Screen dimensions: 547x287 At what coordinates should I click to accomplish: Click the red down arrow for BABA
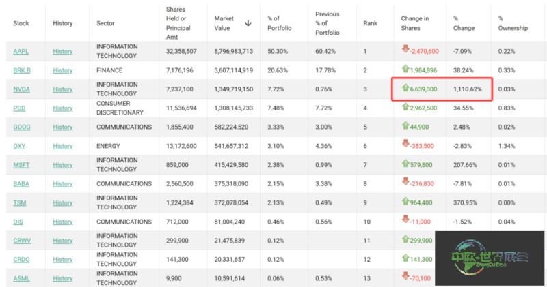[x=405, y=181]
